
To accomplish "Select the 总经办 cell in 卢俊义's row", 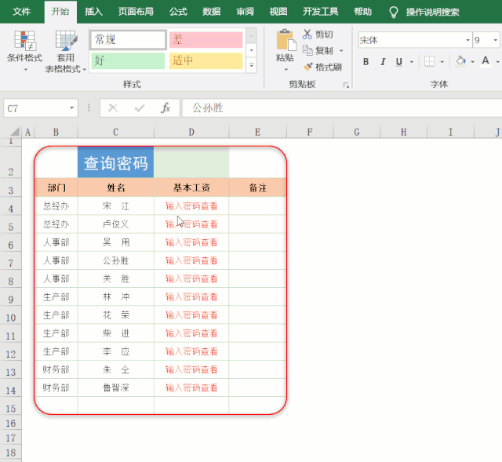I will point(56,224).
